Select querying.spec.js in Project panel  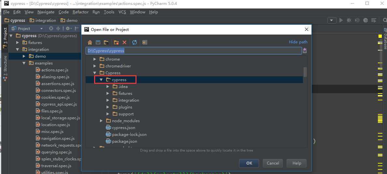pyautogui.click(x=53, y=152)
